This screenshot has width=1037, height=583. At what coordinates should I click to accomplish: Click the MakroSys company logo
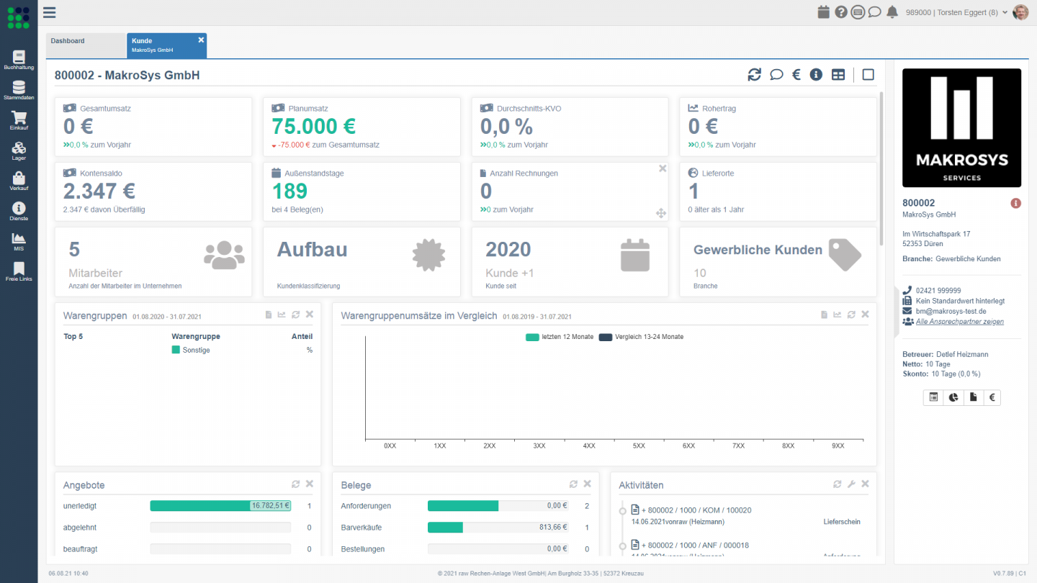(961, 128)
